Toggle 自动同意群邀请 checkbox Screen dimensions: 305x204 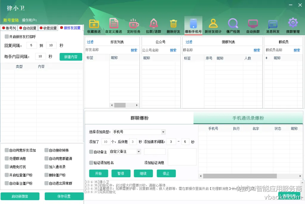pyautogui.click(x=46, y=159)
